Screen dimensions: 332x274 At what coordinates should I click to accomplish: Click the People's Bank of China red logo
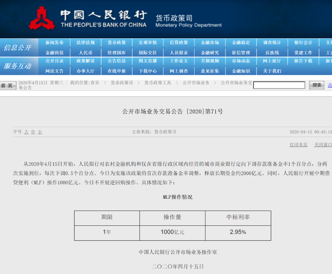click(x=42, y=18)
